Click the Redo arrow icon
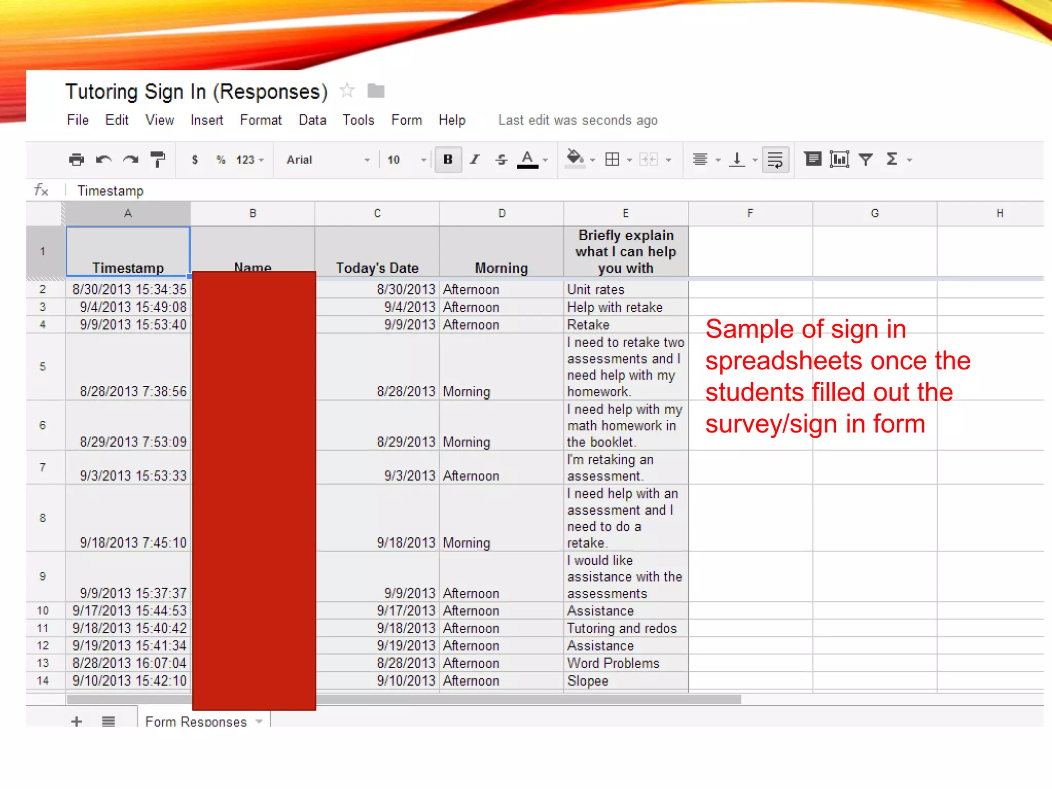 click(130, 160)
